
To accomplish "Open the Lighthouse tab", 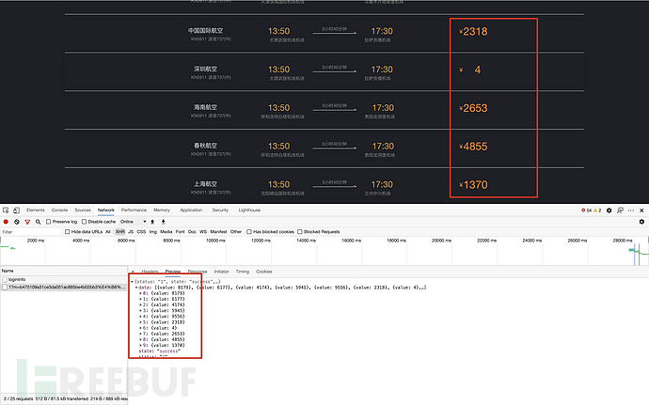I will coord(249,210).
